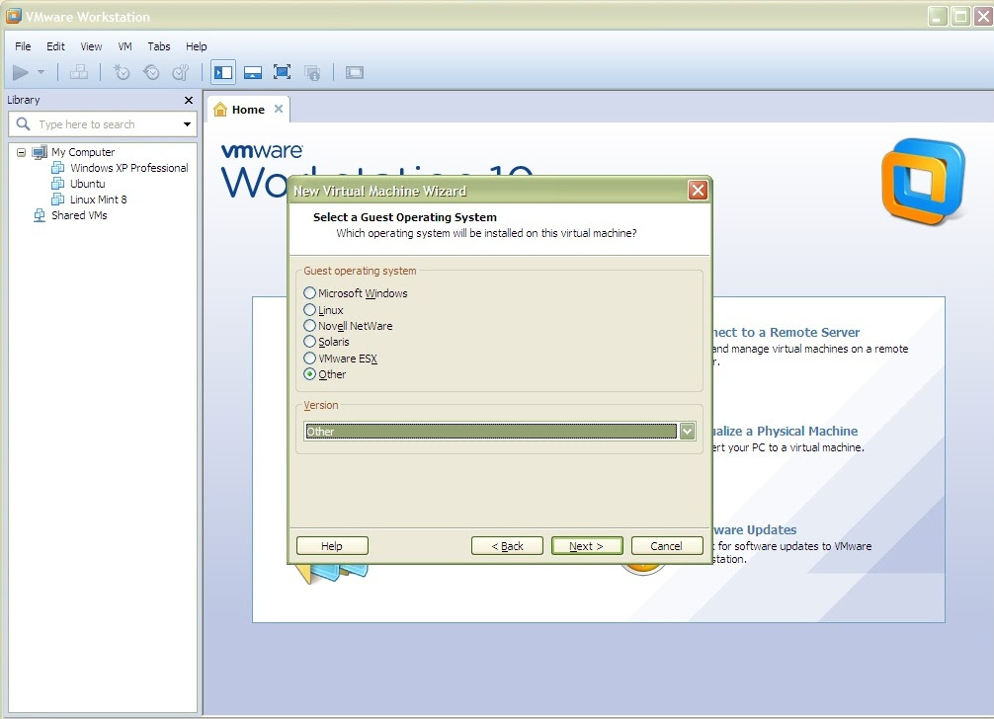The height and width of the screenshot is (719, 994).
Task: Select the Novell NetWare radio button
Action: click(309, 326)
